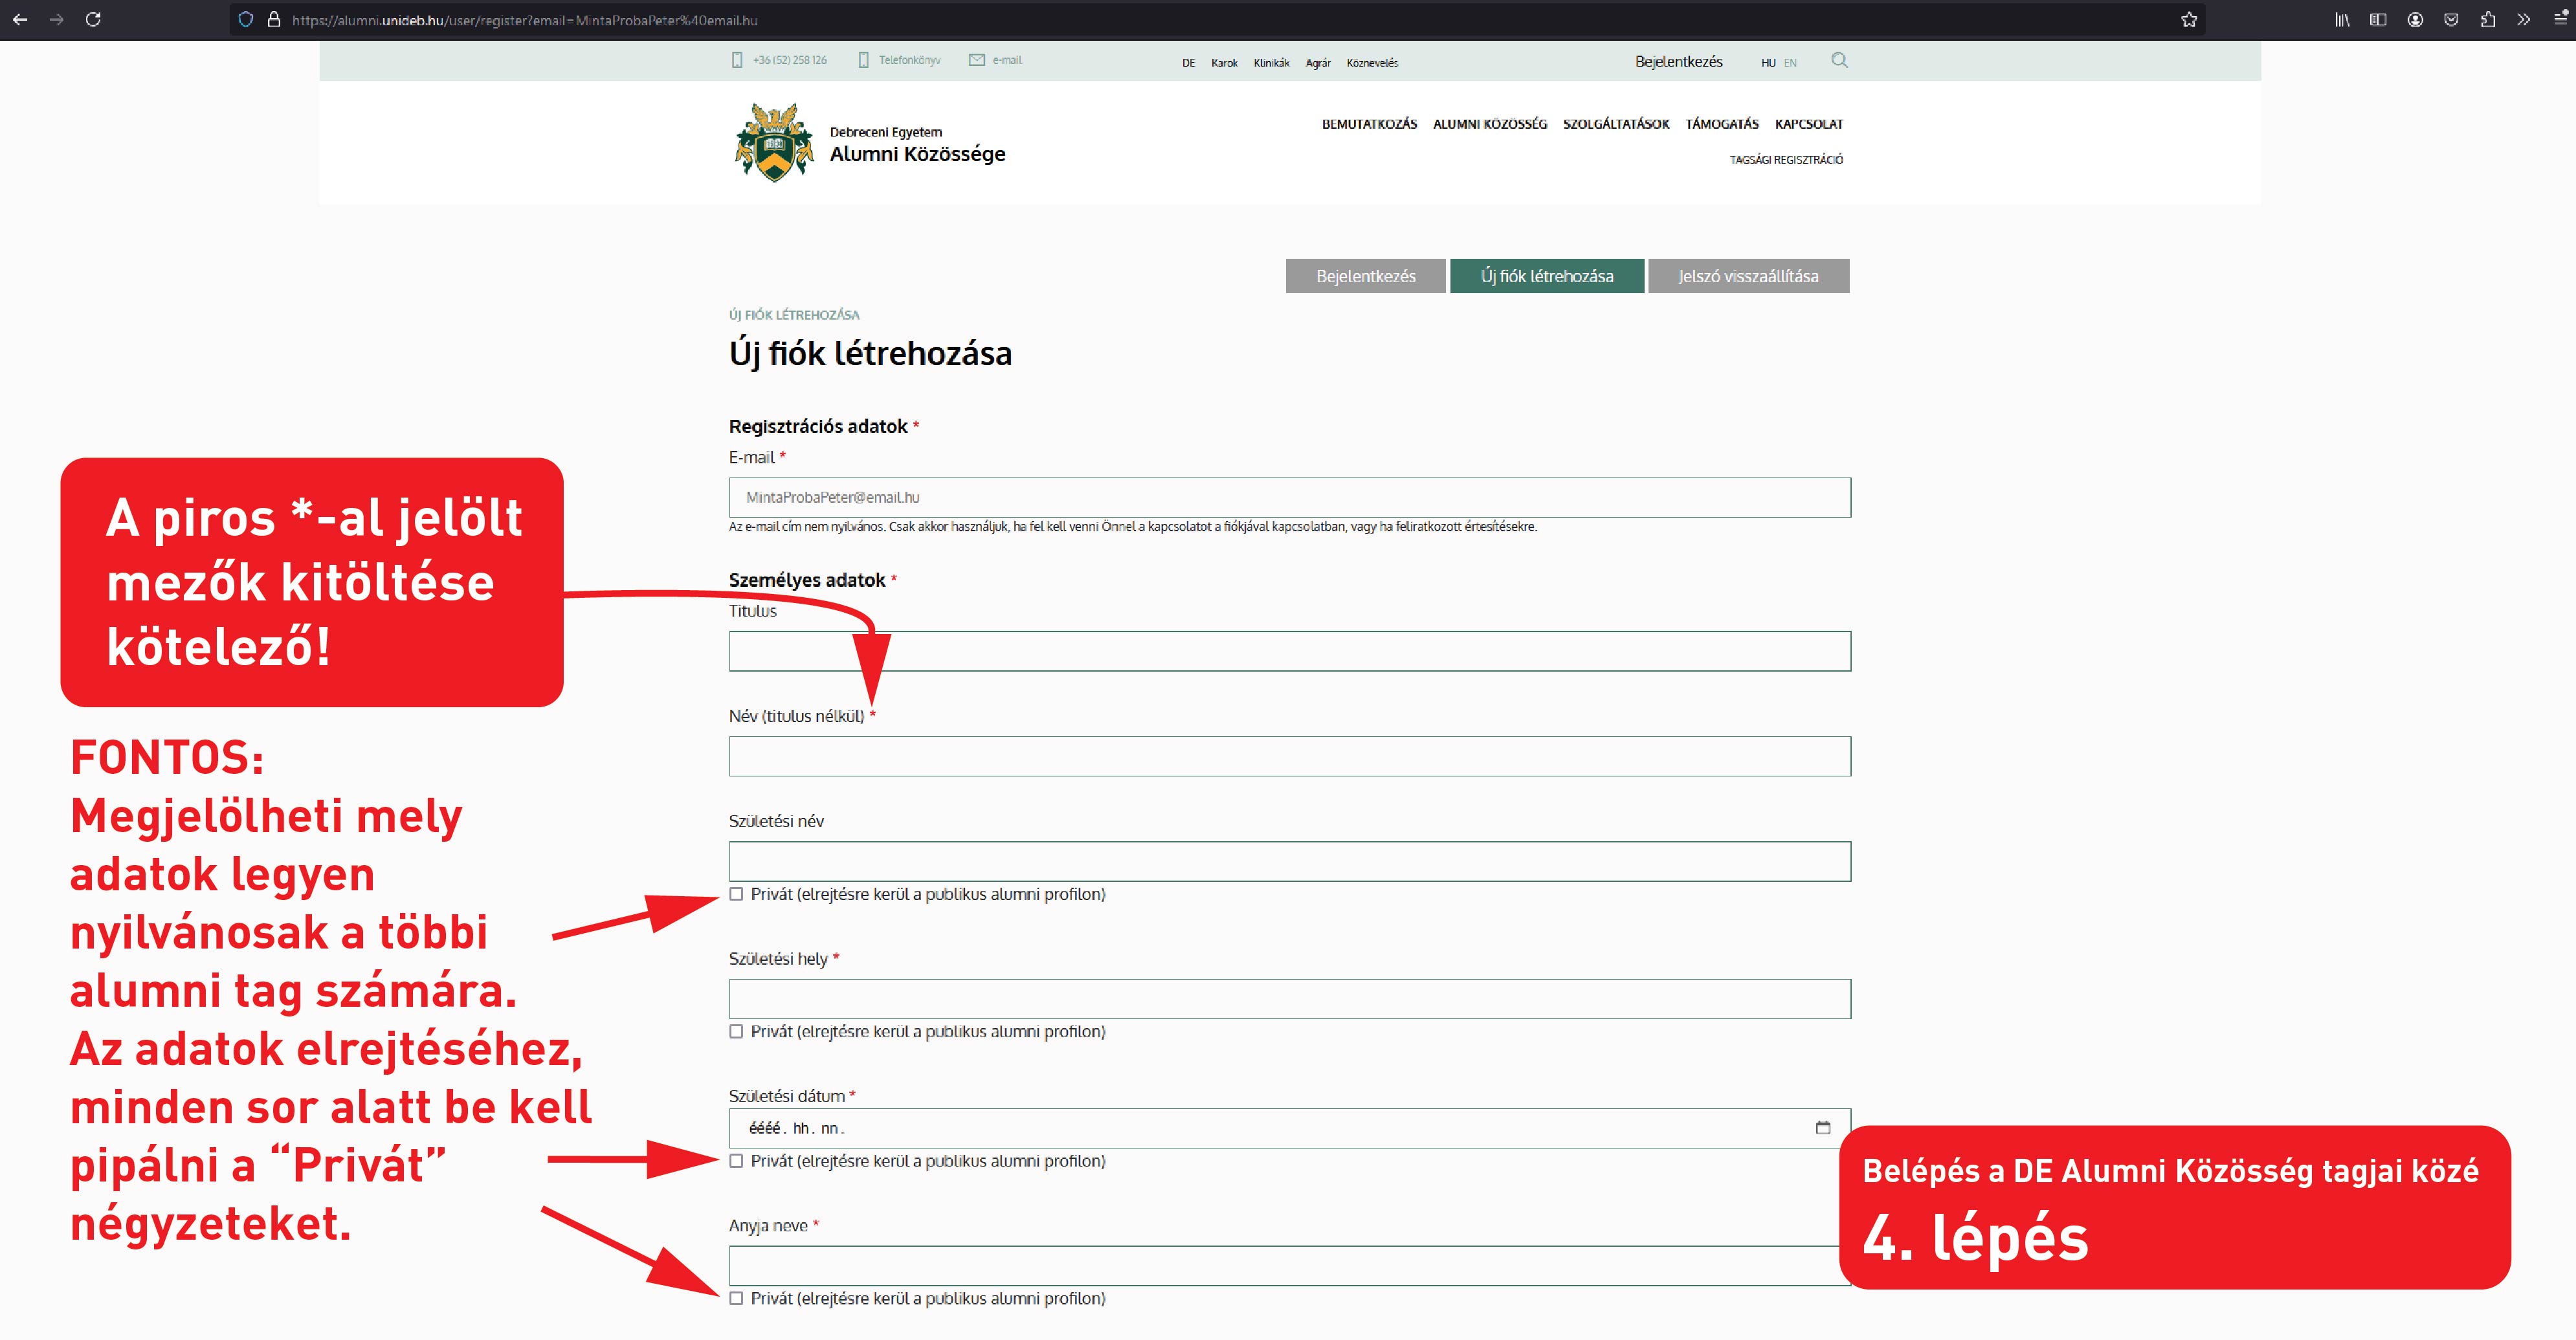Open the Firefox account icon

pos(2415,19)
